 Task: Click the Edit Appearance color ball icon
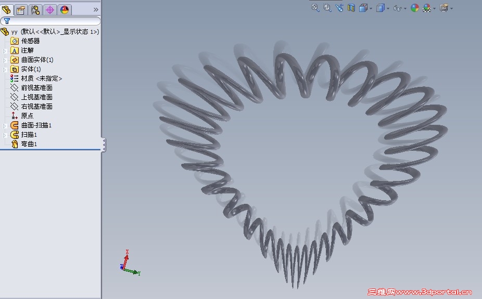pyautogui.click(x=415, y=8)
